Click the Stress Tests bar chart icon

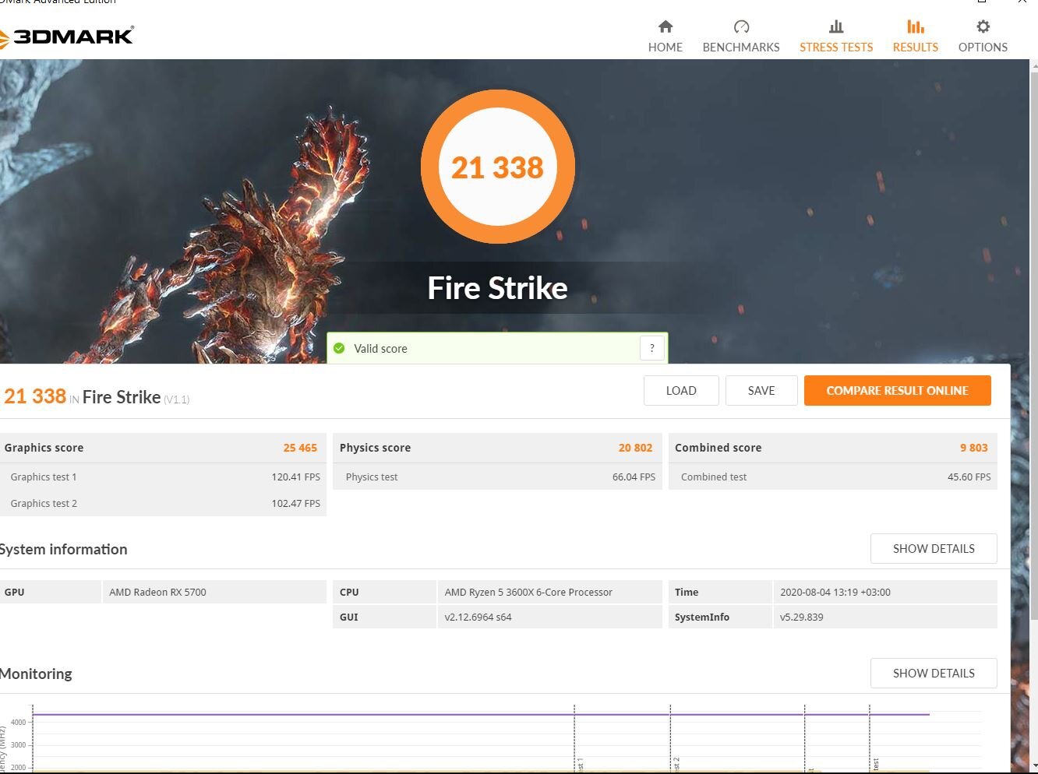pyautogui.click(x=836, y=27)
